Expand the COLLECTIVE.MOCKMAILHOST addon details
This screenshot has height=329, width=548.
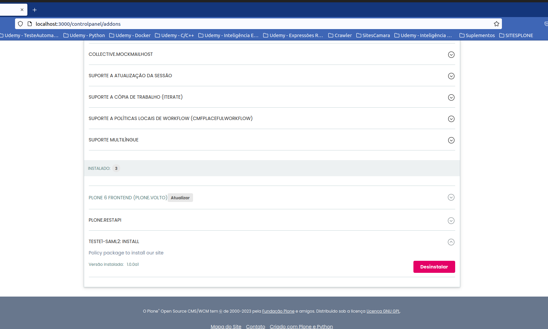451,54
